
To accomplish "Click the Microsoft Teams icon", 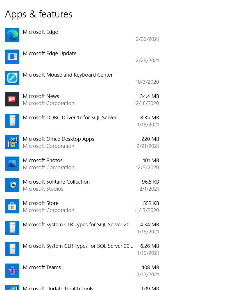I will click(x=12, y=270).
